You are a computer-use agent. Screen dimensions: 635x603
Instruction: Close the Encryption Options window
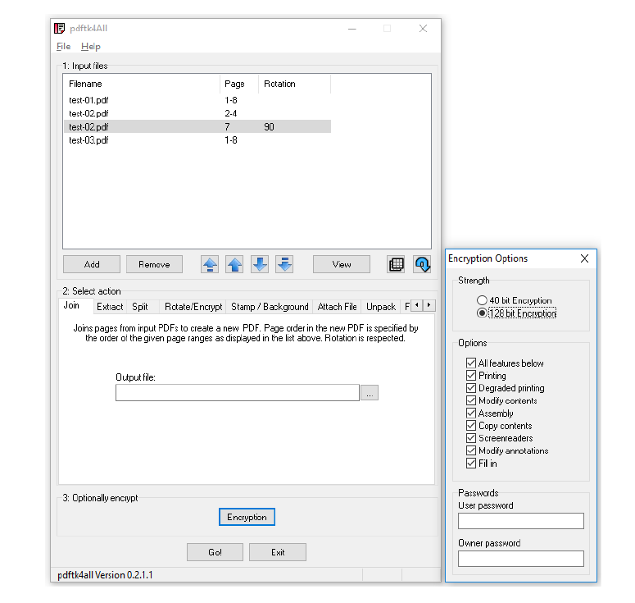click(584, 258)
